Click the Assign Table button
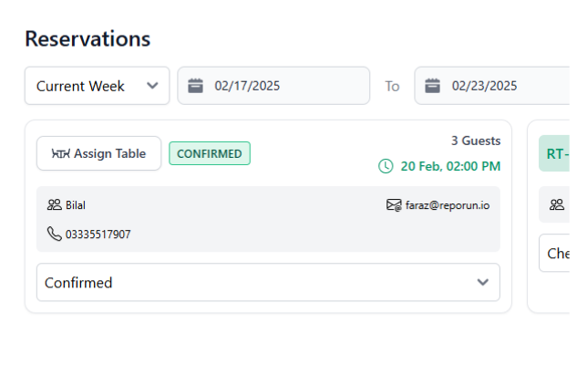 click(x=98, y=153)
